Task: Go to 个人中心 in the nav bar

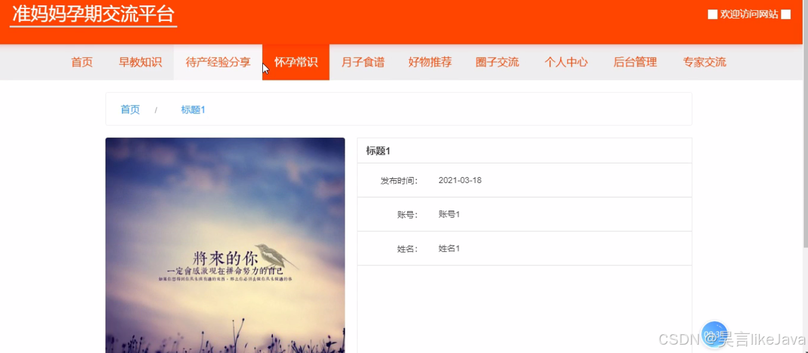Action: pos(566,62)
